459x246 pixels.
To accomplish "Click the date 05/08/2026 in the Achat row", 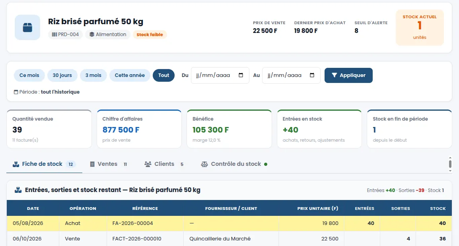I will (28, 223).
